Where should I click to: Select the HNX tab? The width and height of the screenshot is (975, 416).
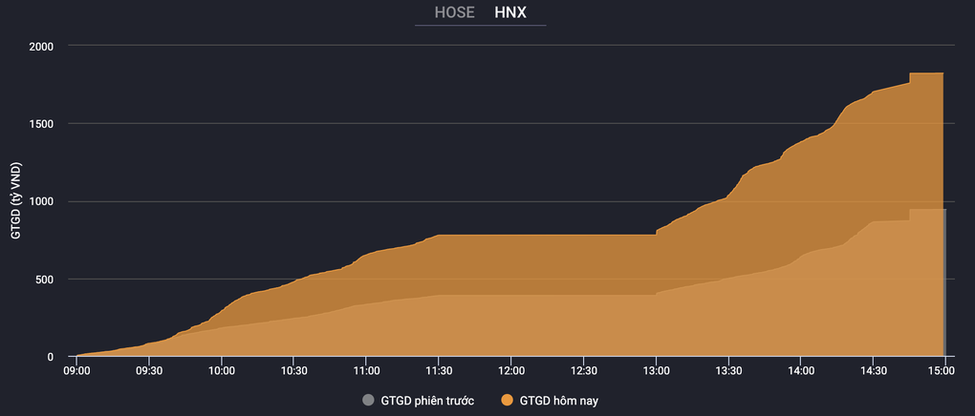point(509,12)
